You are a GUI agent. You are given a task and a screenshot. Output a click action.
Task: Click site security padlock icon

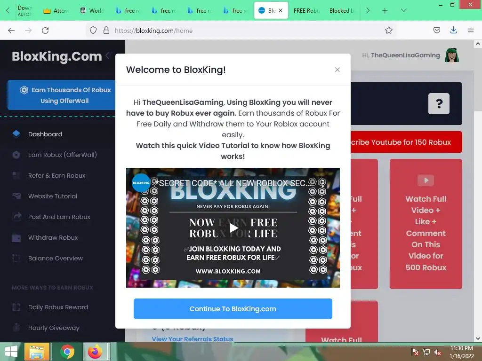(x=106, y=30)
